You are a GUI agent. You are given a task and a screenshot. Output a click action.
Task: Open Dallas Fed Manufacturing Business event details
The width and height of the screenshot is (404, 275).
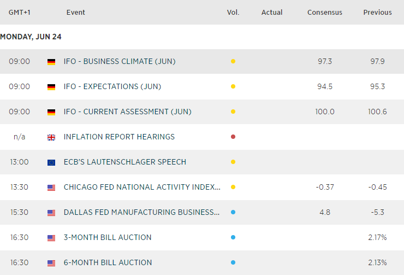point(142,212)
